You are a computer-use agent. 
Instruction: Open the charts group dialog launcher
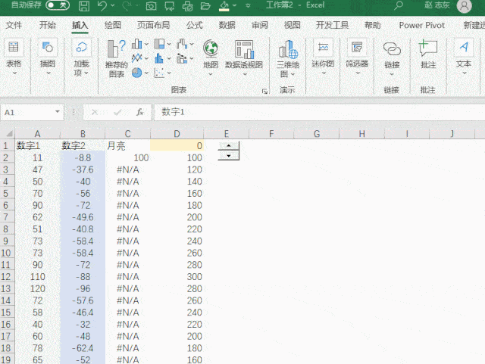point(264,91)
